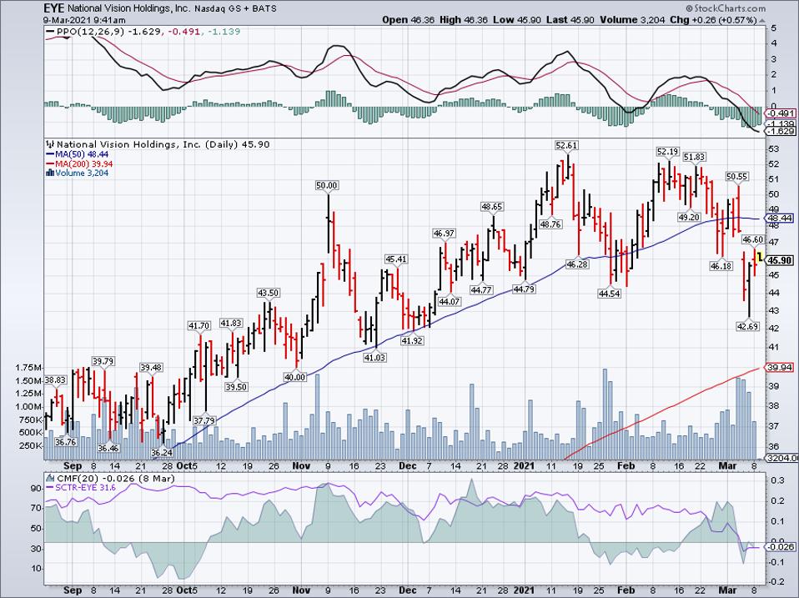799x598 pixels.
Task: Click the MA(50) 48.44 legend entry
Action: pos(82,154)
